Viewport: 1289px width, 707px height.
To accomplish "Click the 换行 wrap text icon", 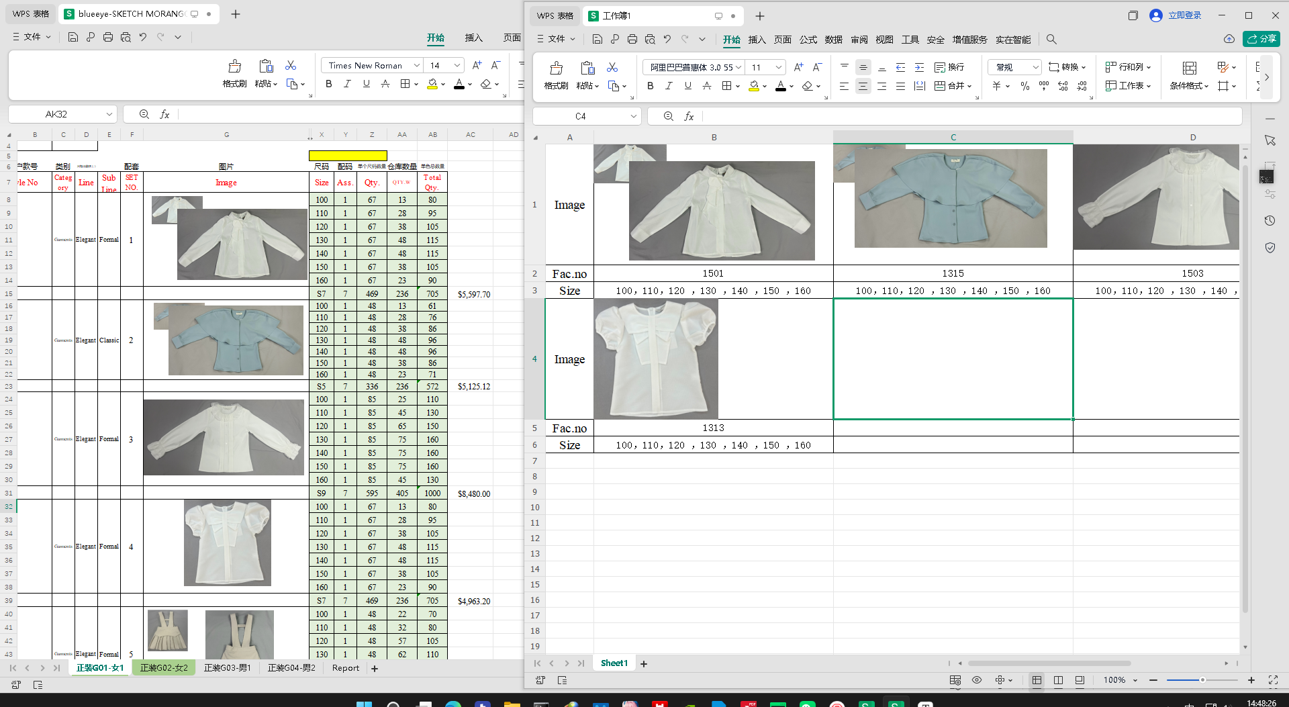I will pyautogui.click(x=940, y=67).
